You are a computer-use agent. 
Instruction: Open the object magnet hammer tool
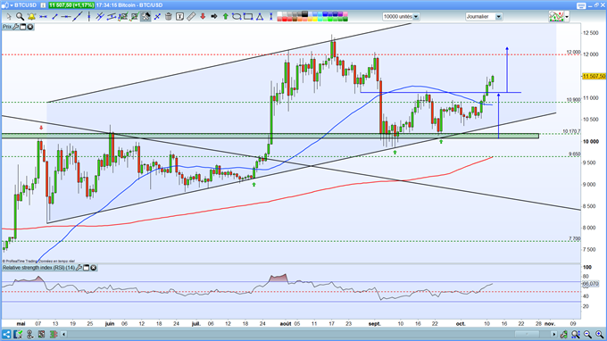click(146, 17)
